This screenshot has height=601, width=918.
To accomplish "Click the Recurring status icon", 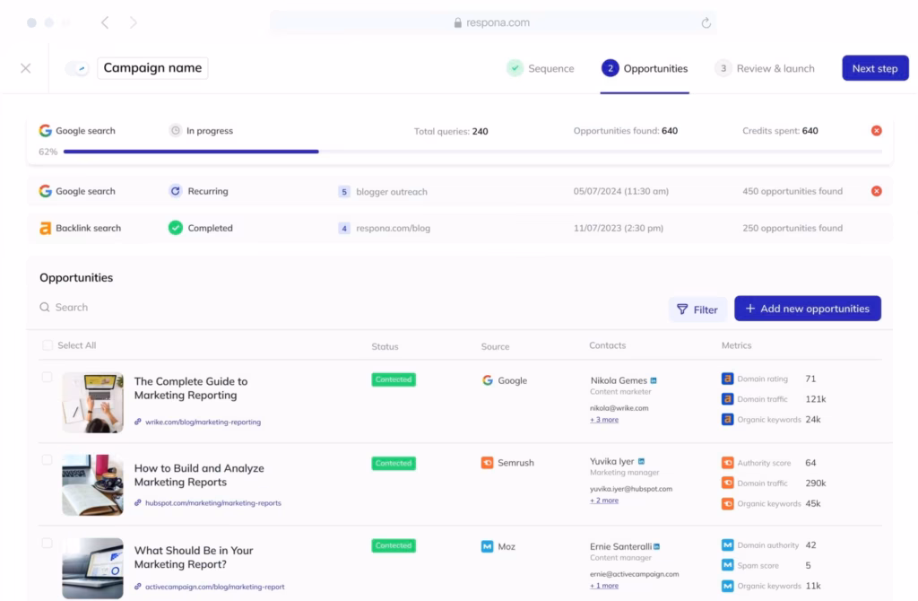I will click(177, 191).
